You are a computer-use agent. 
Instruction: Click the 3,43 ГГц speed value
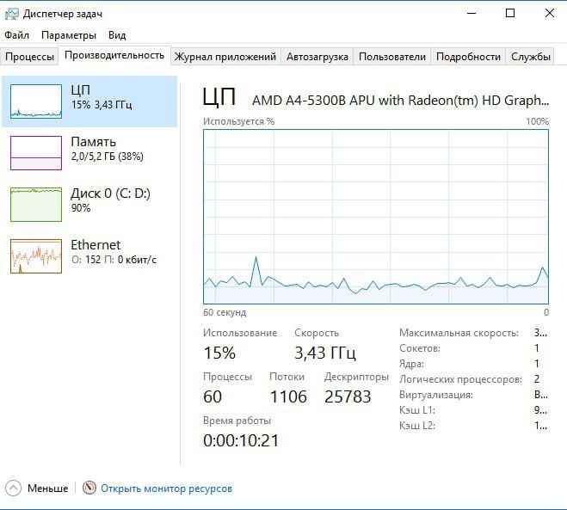pos(325,353)
